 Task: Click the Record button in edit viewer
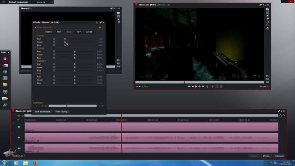(264, 87)
